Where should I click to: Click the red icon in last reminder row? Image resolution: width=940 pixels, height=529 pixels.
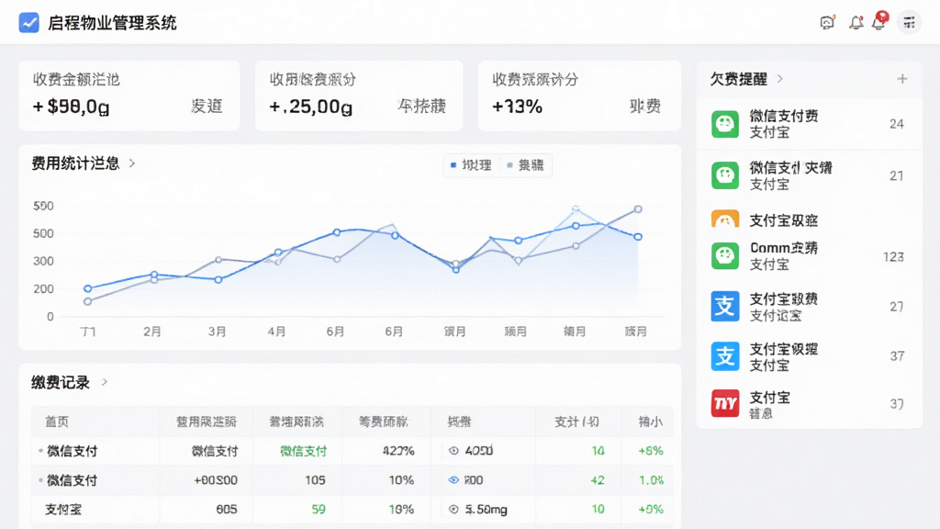click(x=725, y=404)
